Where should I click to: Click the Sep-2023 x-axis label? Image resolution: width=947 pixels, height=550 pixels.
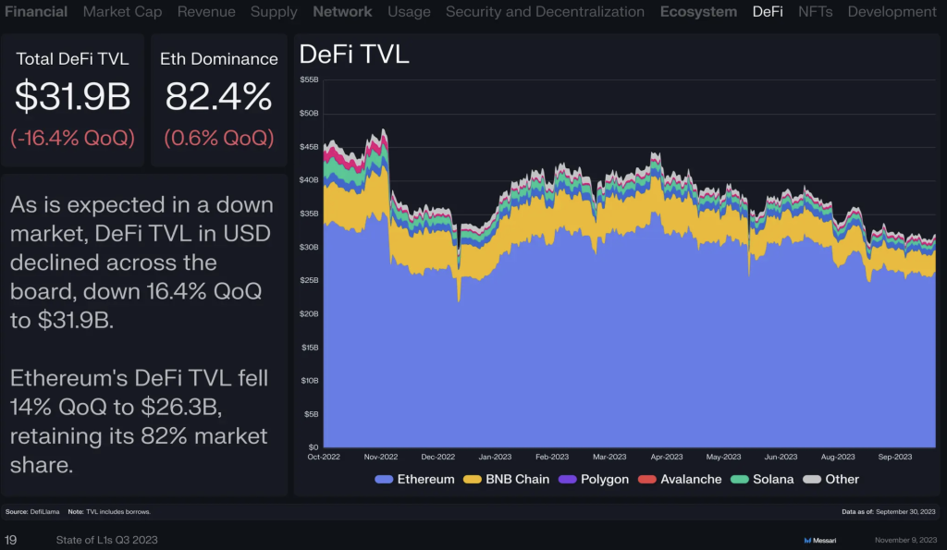(x=894, y=457)
